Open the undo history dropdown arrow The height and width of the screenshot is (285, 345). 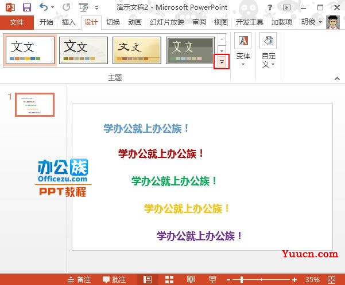[52, 7]
